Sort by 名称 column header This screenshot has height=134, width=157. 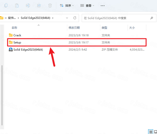click(14, 28)
